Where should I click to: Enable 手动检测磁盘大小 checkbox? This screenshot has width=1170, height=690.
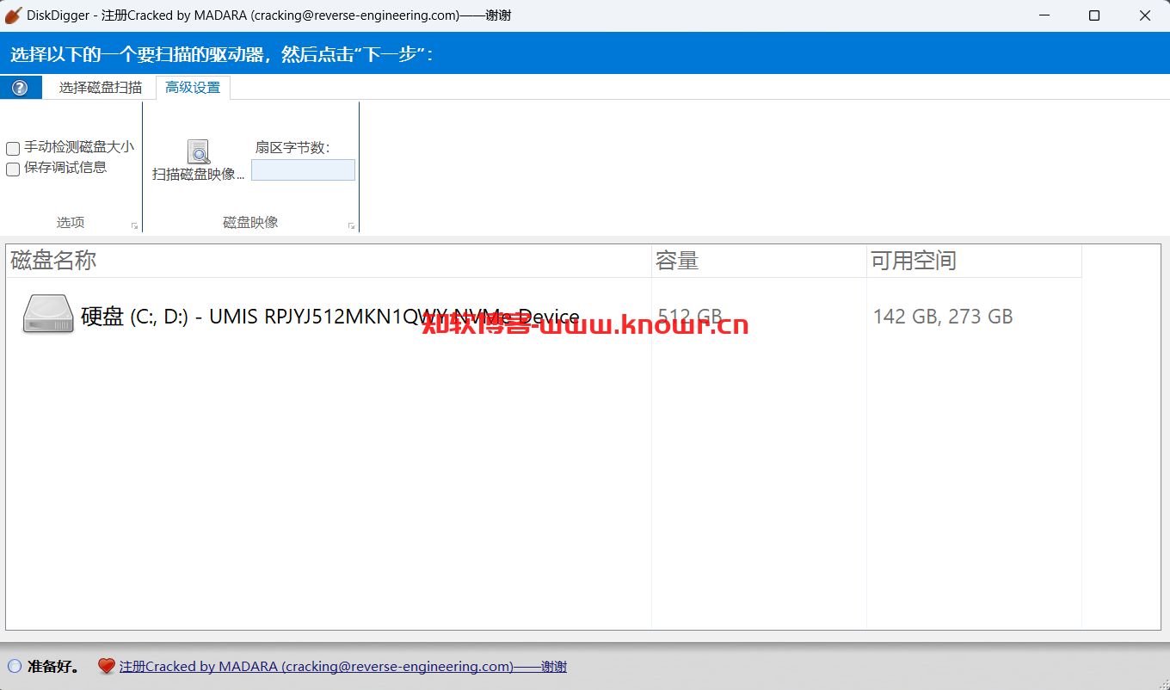(x=13, y=148)
